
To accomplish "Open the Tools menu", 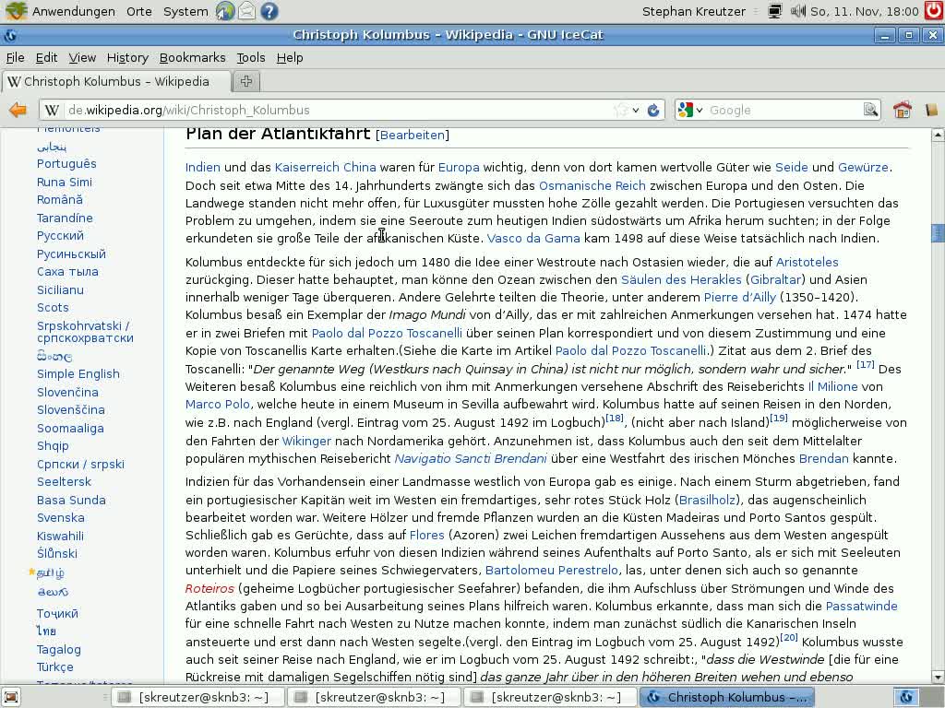I will [251, 58].
